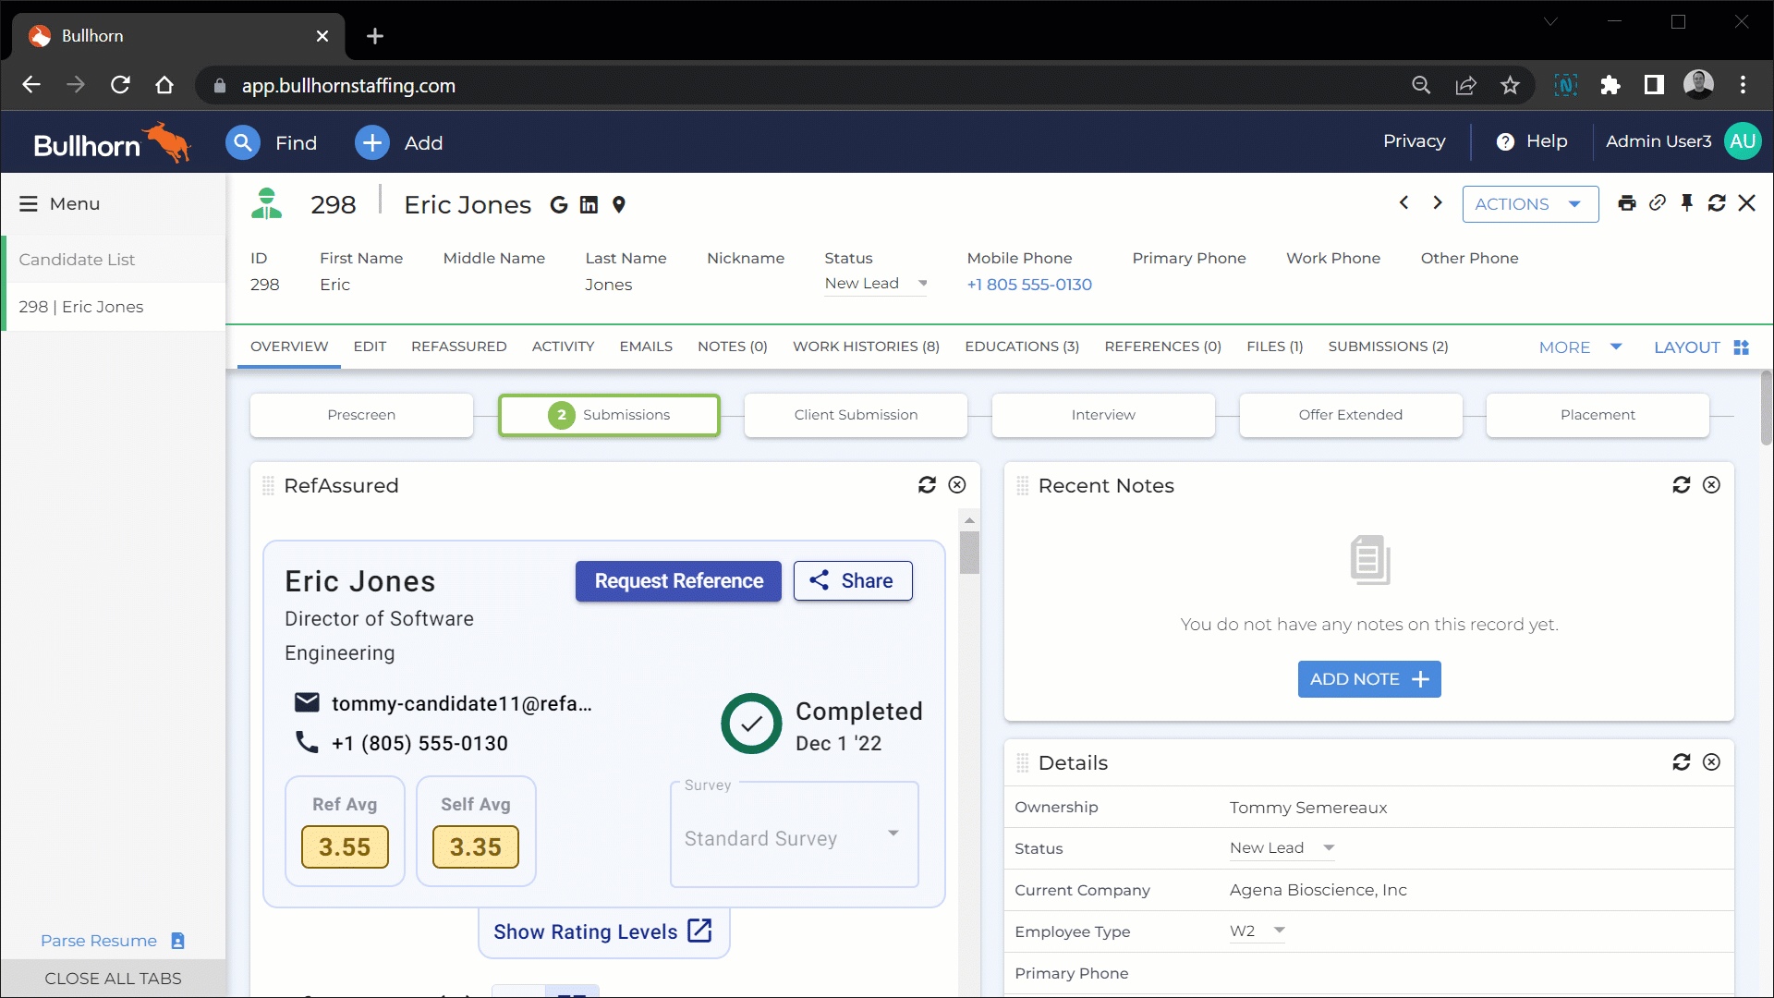Close the Eric Jones record

coord(1746,202)
